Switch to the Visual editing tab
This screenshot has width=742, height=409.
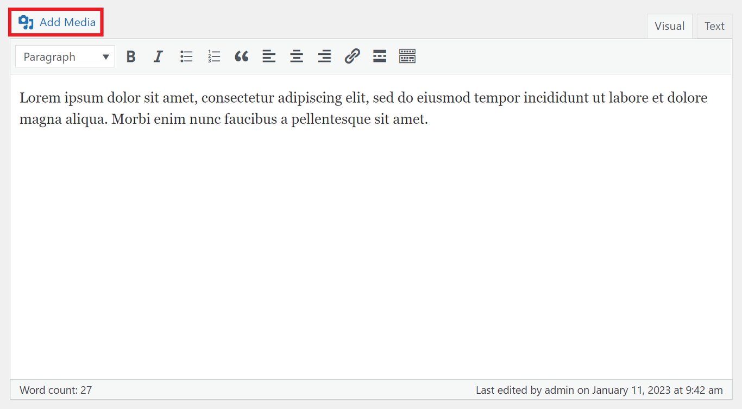(669, 26)
